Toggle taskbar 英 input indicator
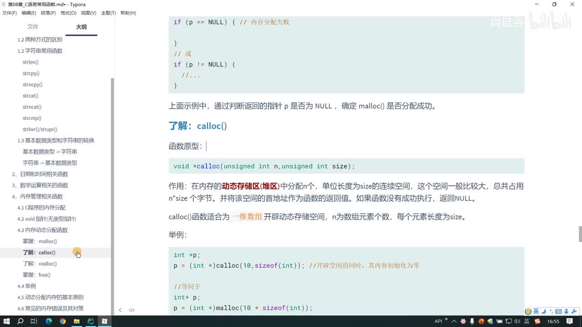Screen dimensions: 582x327 pyautogui.click(x=527, y=321)
